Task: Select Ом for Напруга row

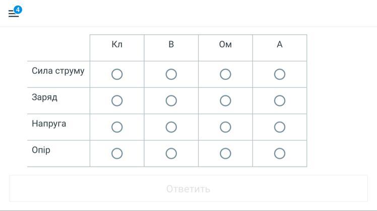Action: [x=225, y=127]
